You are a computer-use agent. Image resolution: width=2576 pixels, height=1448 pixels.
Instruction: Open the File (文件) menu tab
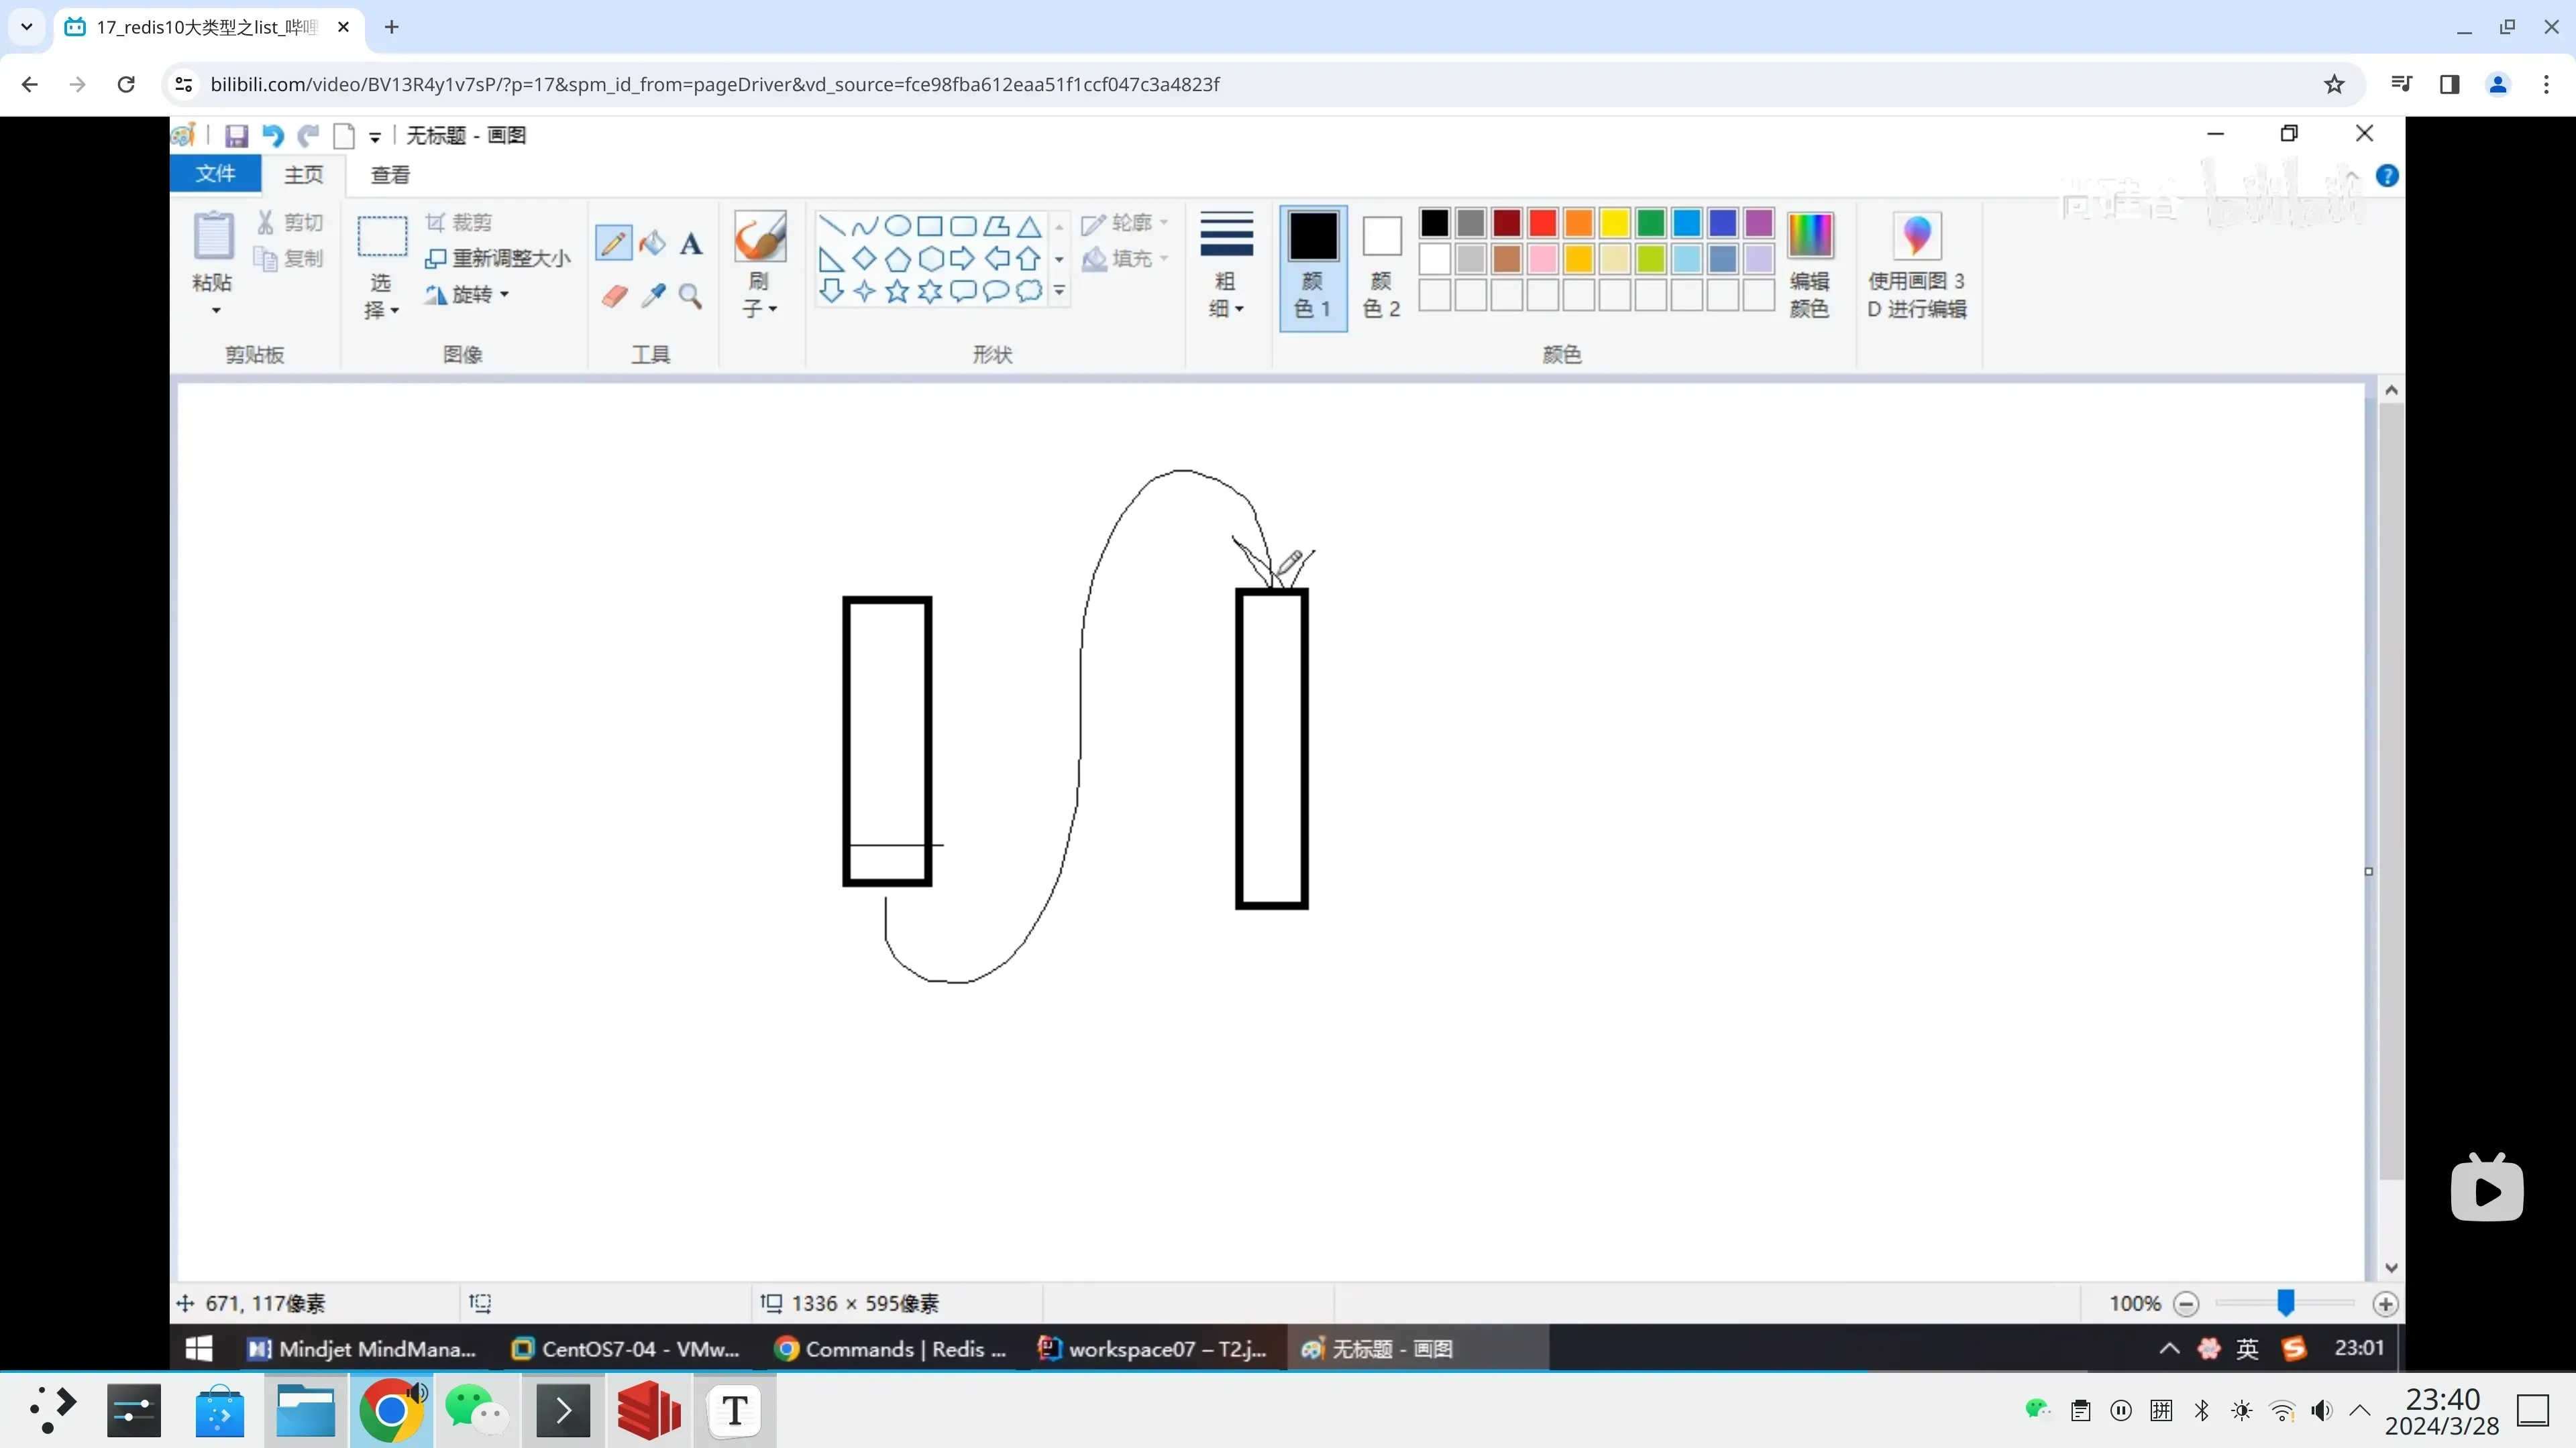coord(215,175)
